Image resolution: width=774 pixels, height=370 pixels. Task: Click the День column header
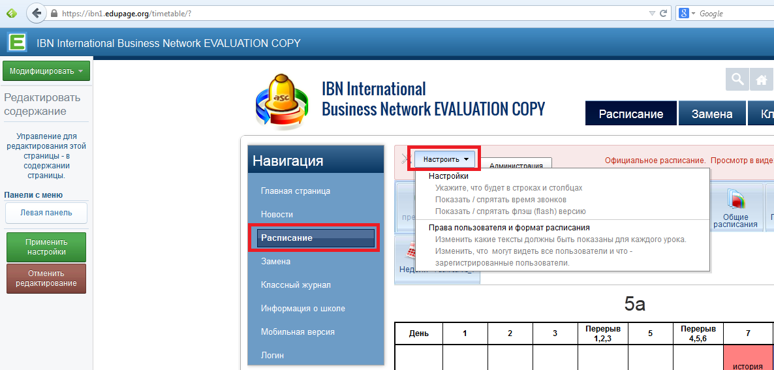point(418,333)
